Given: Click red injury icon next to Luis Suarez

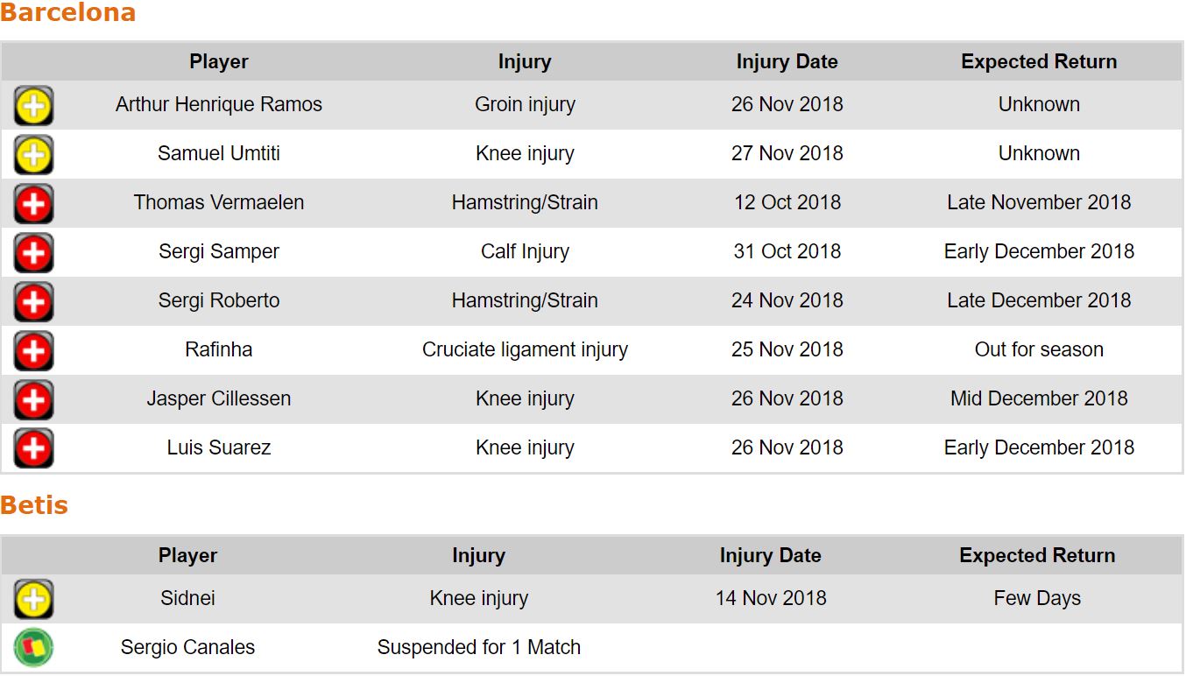Looking at the screenshot, I should 33,449.
